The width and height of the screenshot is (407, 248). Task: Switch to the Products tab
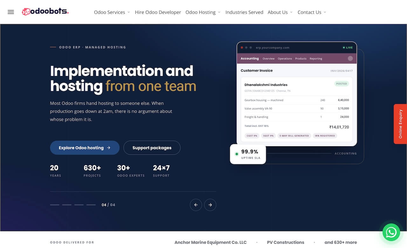pos(301,59)
